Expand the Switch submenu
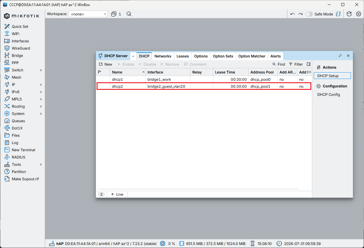 41,70
